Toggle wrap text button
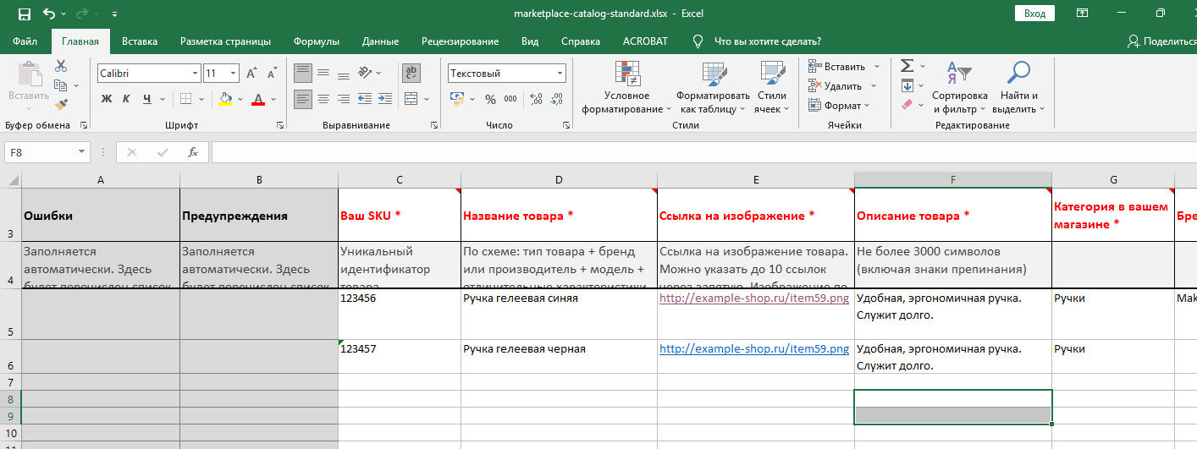 click(x=411, y=73)
